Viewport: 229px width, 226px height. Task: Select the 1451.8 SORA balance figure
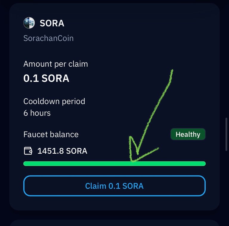coord(62,151)
